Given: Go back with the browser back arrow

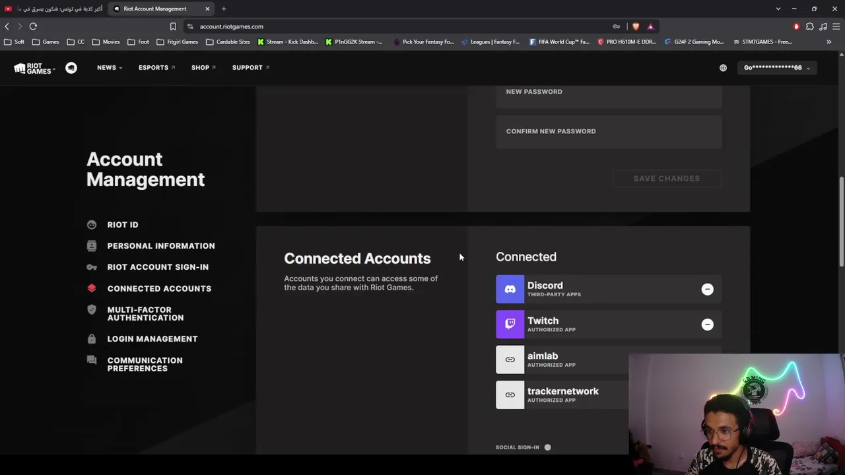Looking at the screenshot, I should 7,26.
